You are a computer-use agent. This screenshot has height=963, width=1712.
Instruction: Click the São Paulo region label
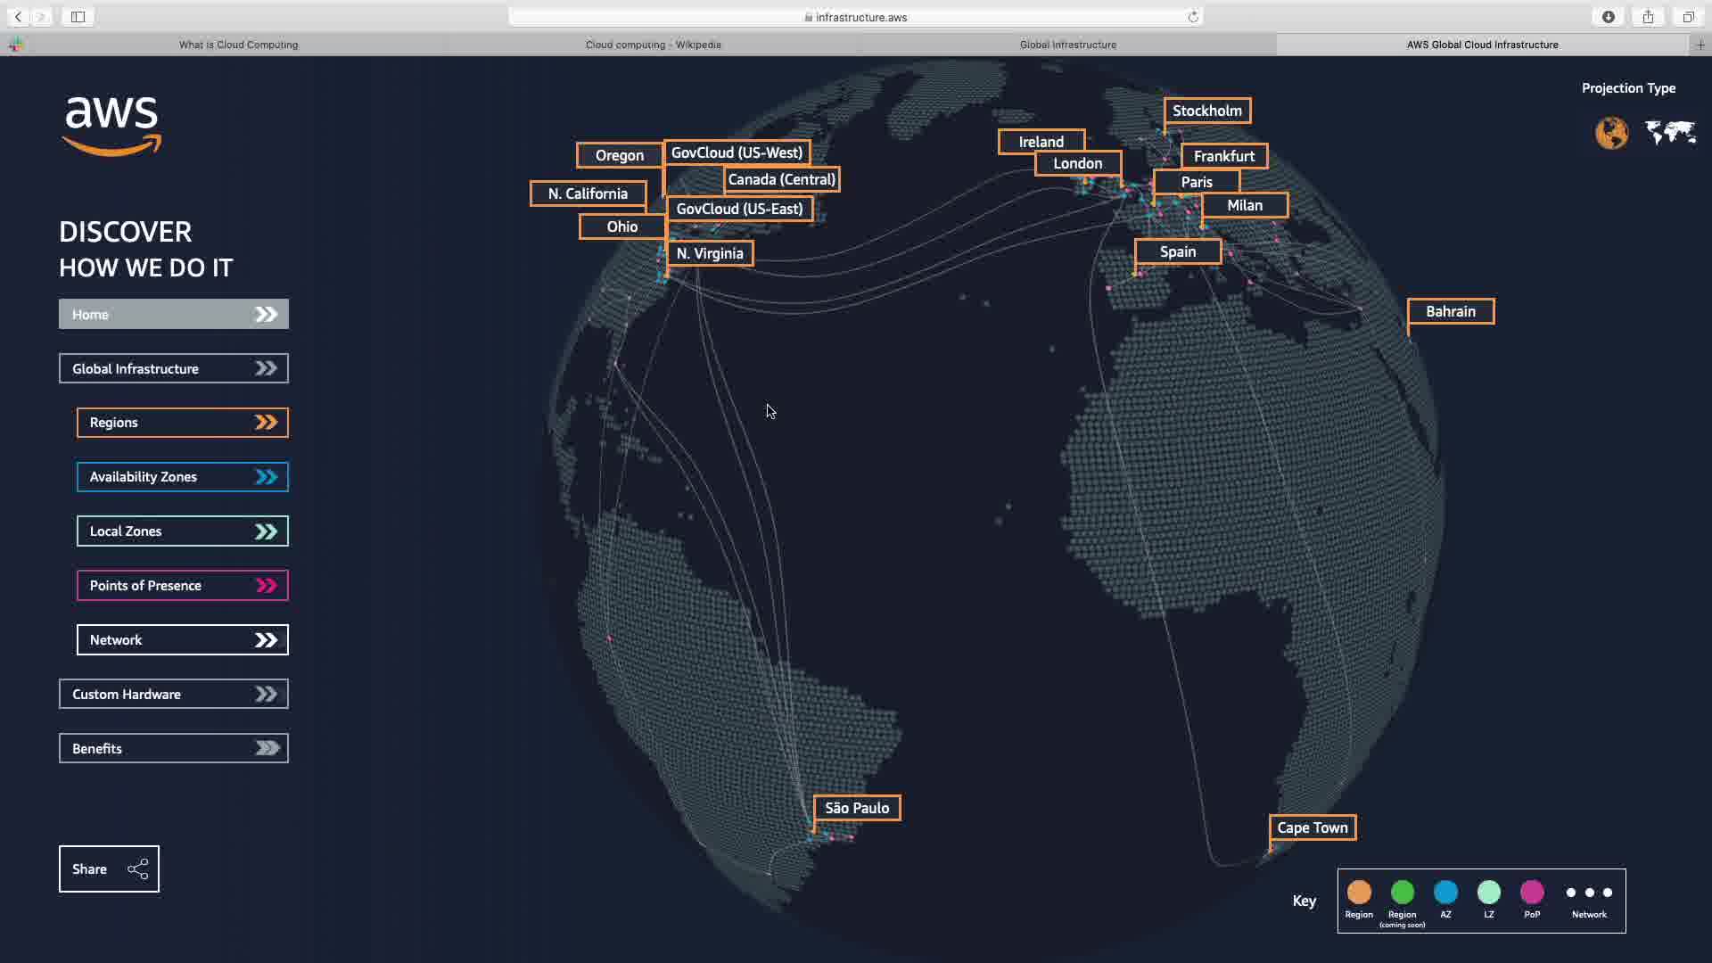[x=856, y=809]
